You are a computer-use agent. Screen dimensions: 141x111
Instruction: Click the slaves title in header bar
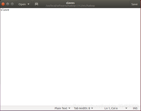pos(70,3)
